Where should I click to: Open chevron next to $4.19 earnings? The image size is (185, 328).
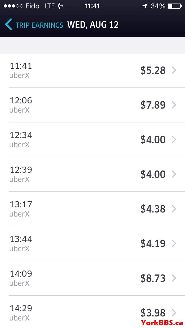174,243
